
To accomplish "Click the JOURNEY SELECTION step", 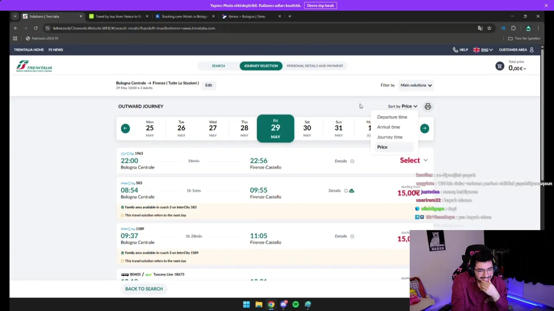I will click(261, 66).
